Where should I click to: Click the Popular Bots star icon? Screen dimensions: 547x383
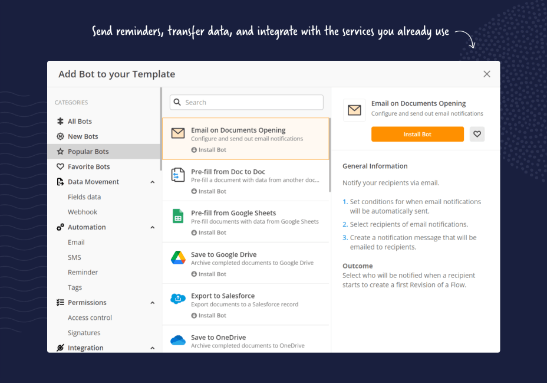(60, 151)
